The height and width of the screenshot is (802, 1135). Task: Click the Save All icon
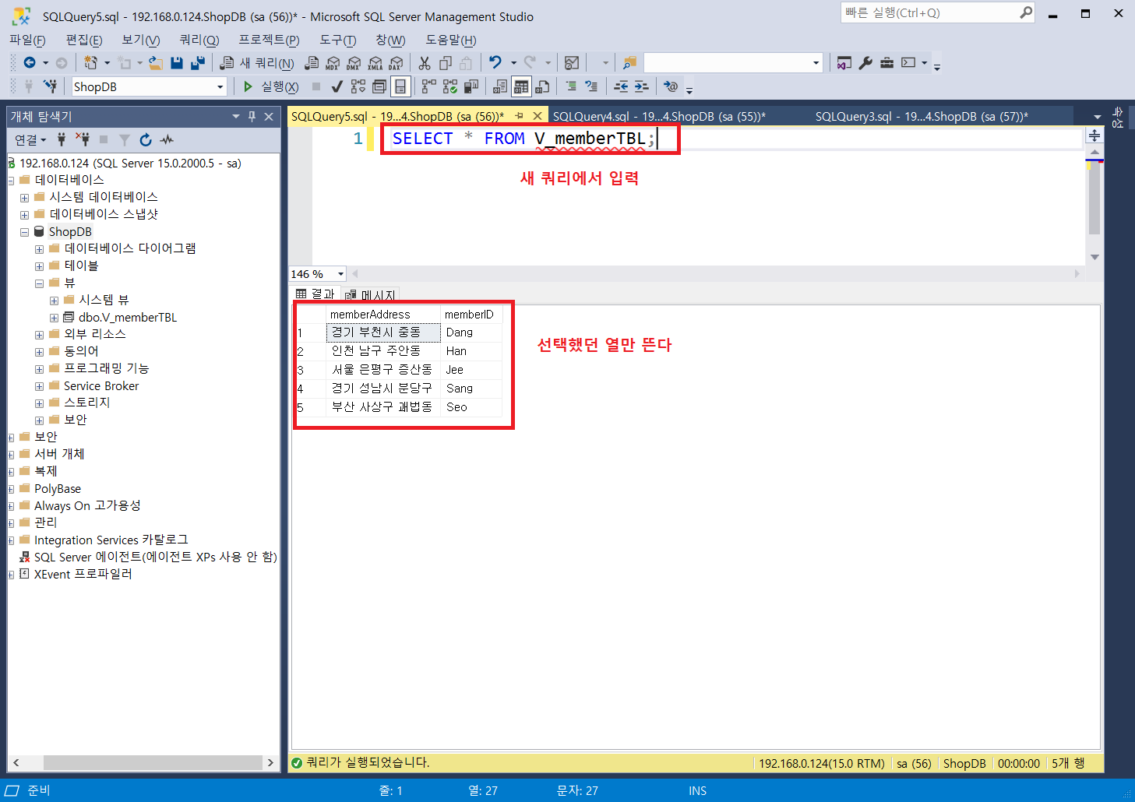point(197,63)
